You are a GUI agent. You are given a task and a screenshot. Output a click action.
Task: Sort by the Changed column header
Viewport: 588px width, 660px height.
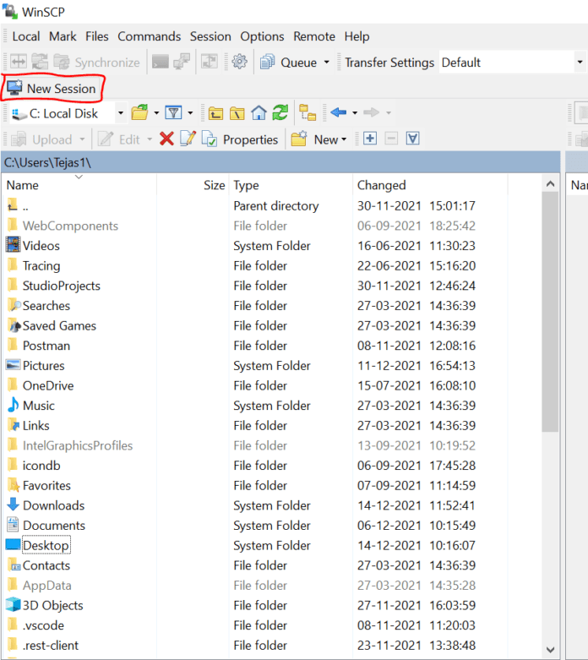(430, 185)
